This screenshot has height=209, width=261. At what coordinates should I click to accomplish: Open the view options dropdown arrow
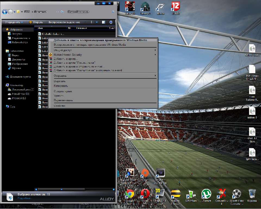pos(97,22)
